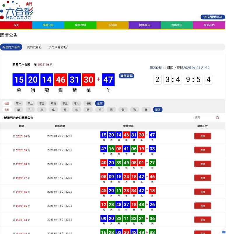The height and width of the screenshot is (234, 226).
Task: Open the 聯係我們 navigation item
Action: click(209, 25)
